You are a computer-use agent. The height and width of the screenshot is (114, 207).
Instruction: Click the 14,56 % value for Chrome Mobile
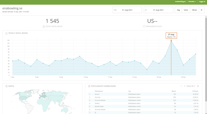point(195,101)
